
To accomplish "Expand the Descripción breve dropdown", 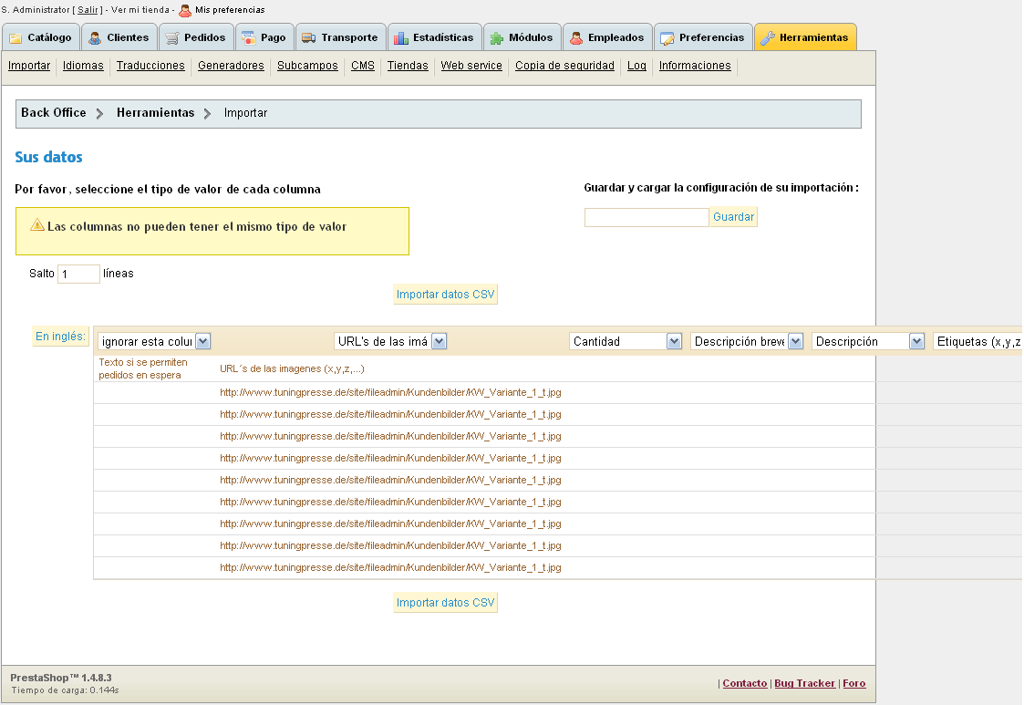I will [747, 341].
